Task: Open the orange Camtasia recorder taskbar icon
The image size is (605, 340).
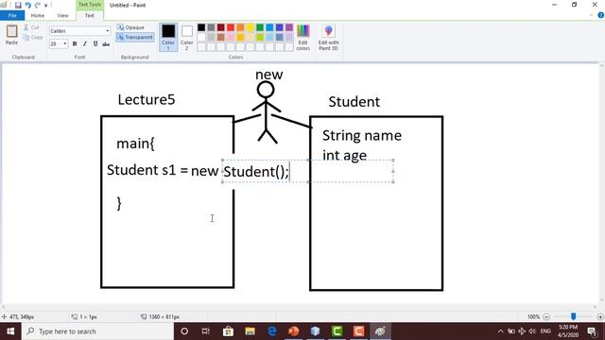Action: click(358, 331)
